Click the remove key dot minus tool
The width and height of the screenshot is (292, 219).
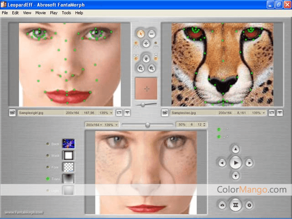tap(151, 33)
